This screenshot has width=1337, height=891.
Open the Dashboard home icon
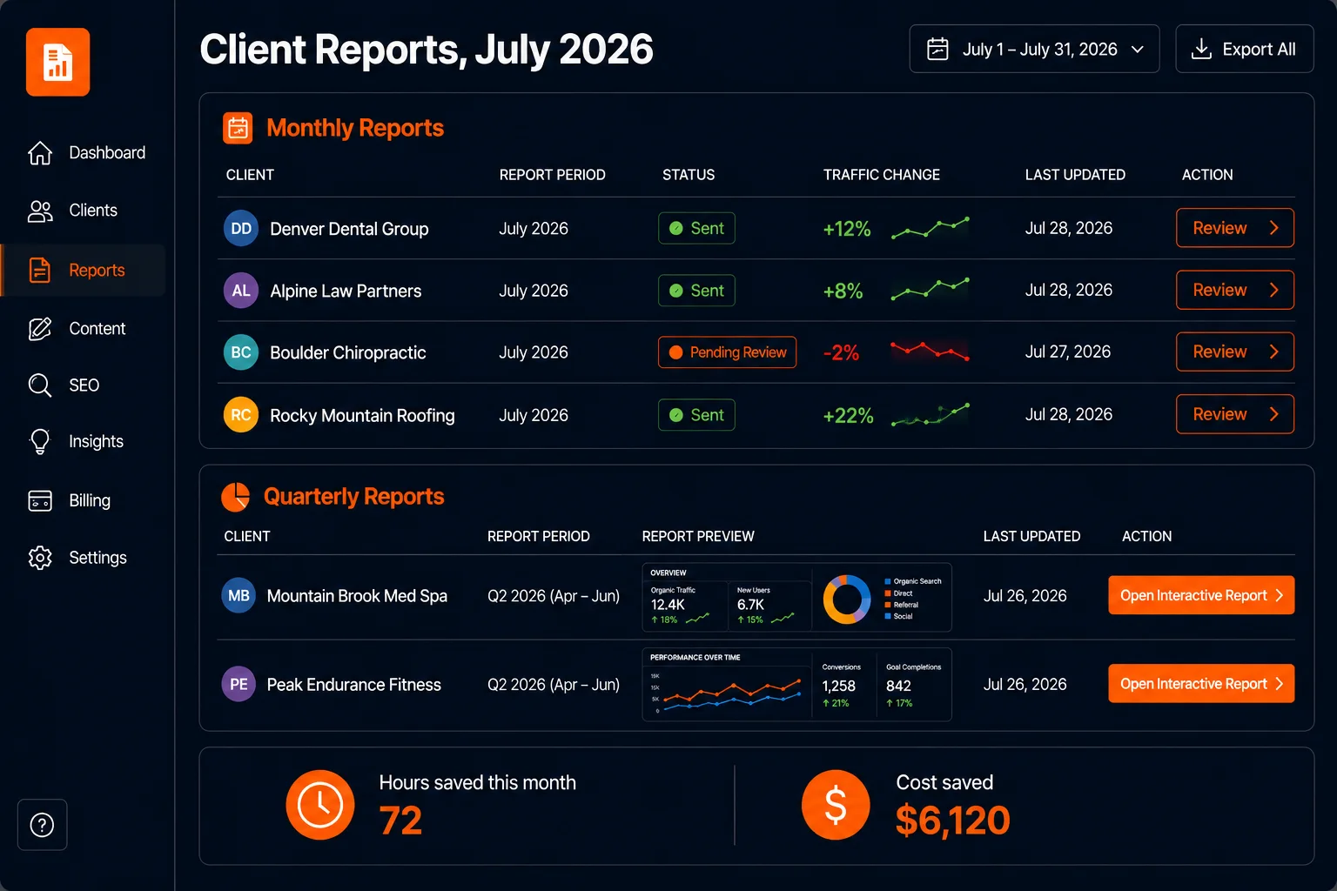click(x=40, y=153)
